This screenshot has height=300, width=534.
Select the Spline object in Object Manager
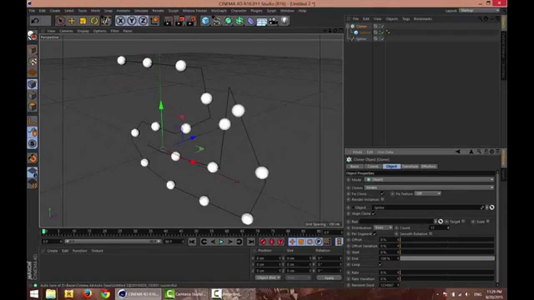[x=361, y=39]
